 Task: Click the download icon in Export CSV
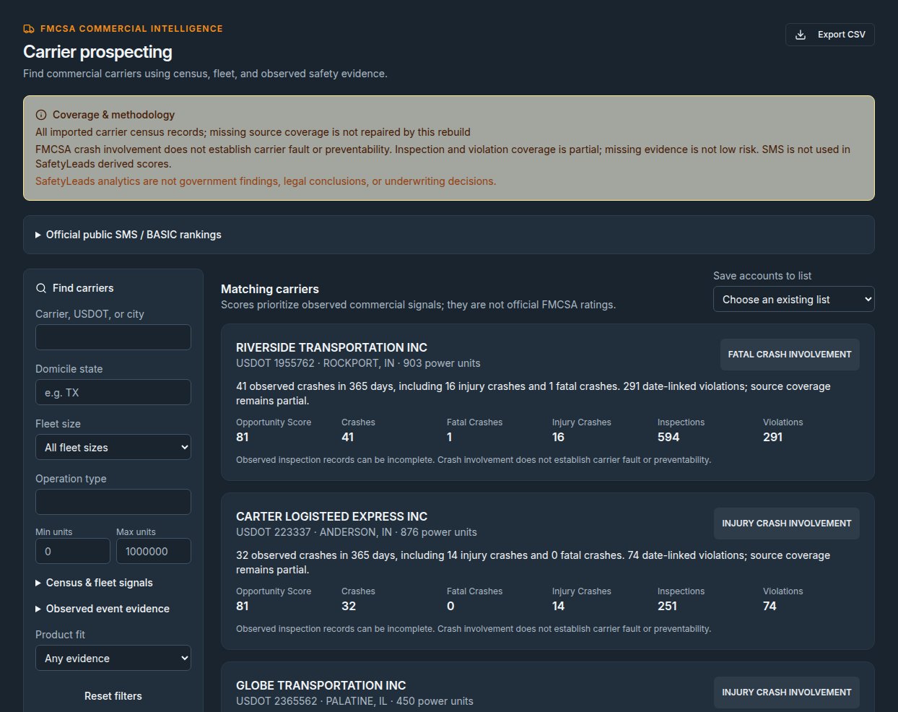coord(801,35)
